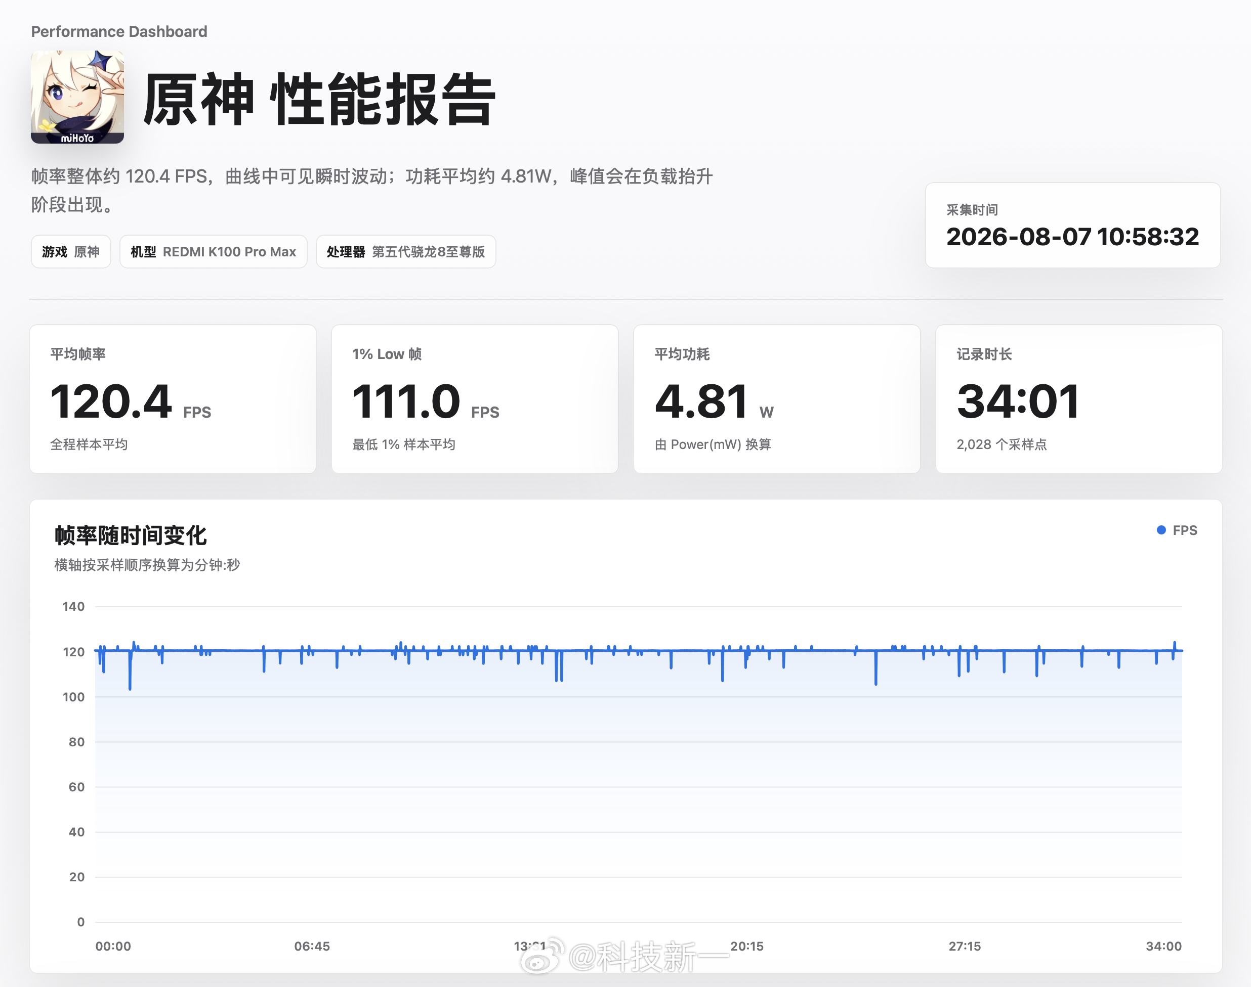Click the "采集时间" label
Image resolution: width=1251 pixels, height=987 pixels.
(972, 210)
